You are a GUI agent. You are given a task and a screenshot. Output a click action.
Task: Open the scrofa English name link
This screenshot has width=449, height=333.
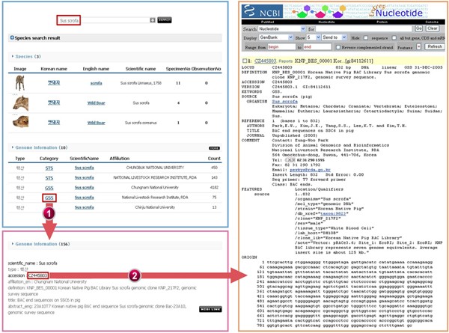[x=96, y=83]
